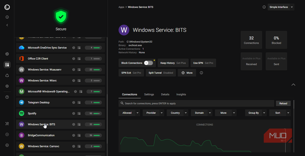Click the grid icon in Windows Service: Wuauserv row
The width and height of the screenshot is (305, 156).
coord(79,70)
